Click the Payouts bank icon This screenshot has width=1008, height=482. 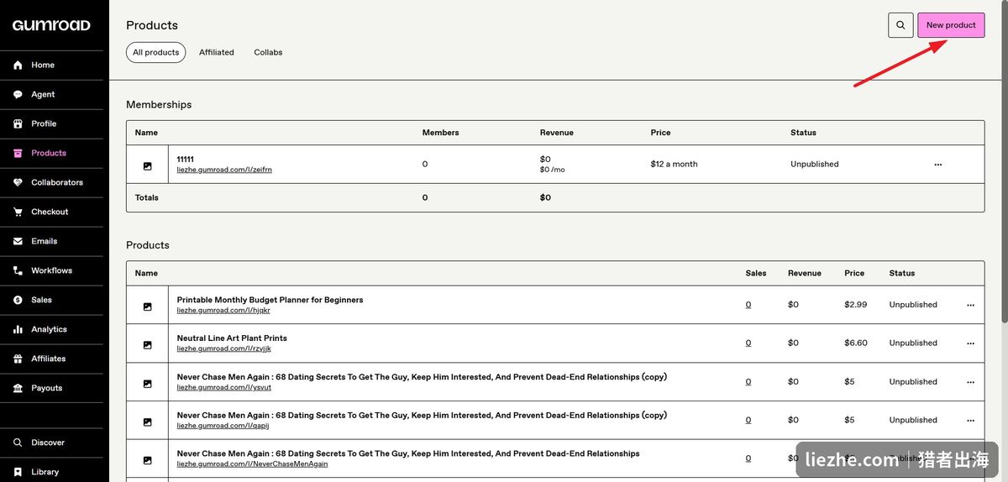coord(18,388)
